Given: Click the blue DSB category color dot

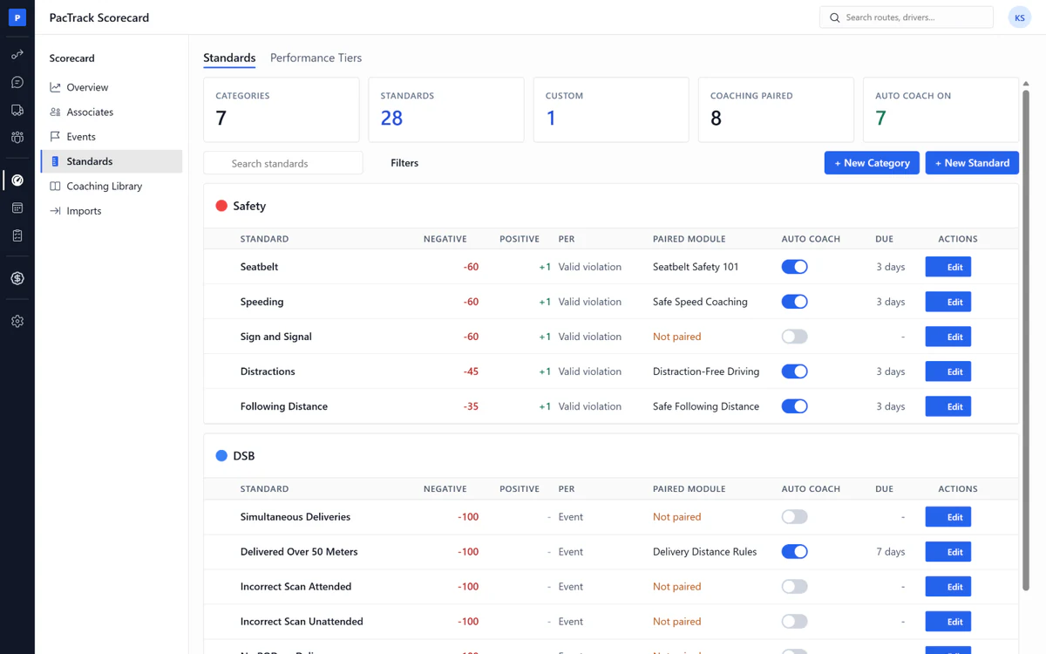Looking at the screenshot, I should [221, 455].
